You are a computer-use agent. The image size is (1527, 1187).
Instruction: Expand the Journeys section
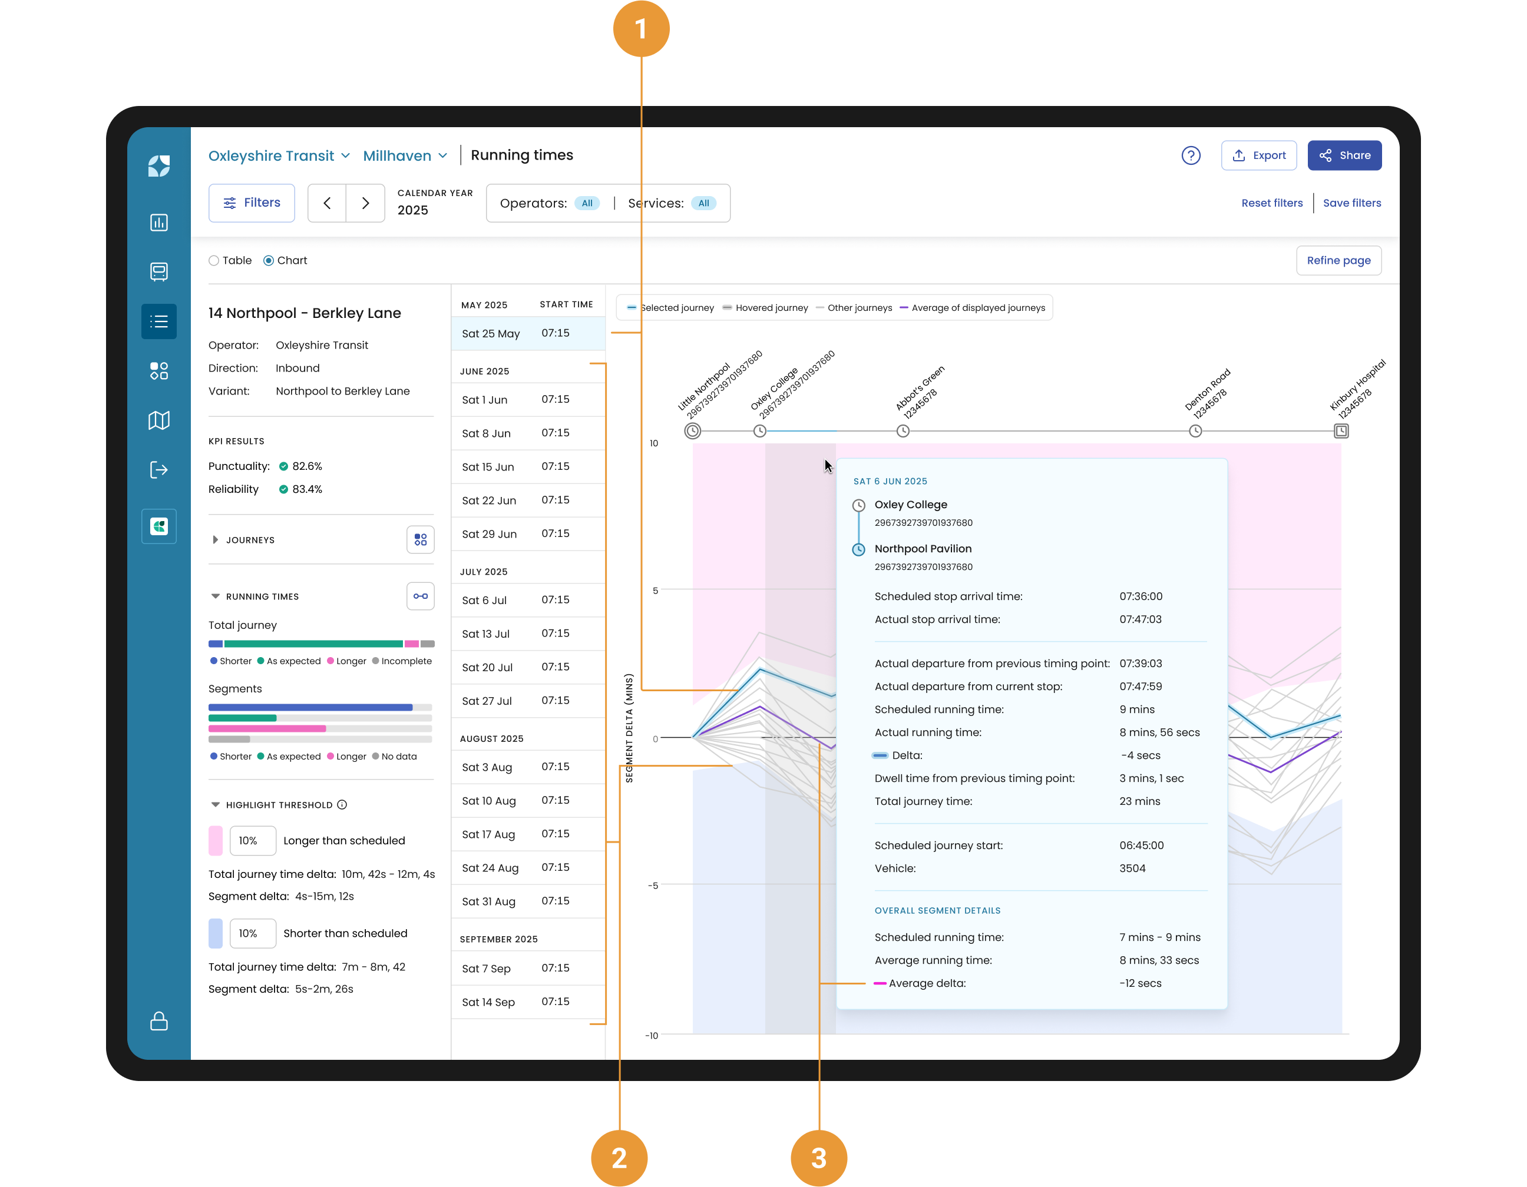click(x=216, y=539)
